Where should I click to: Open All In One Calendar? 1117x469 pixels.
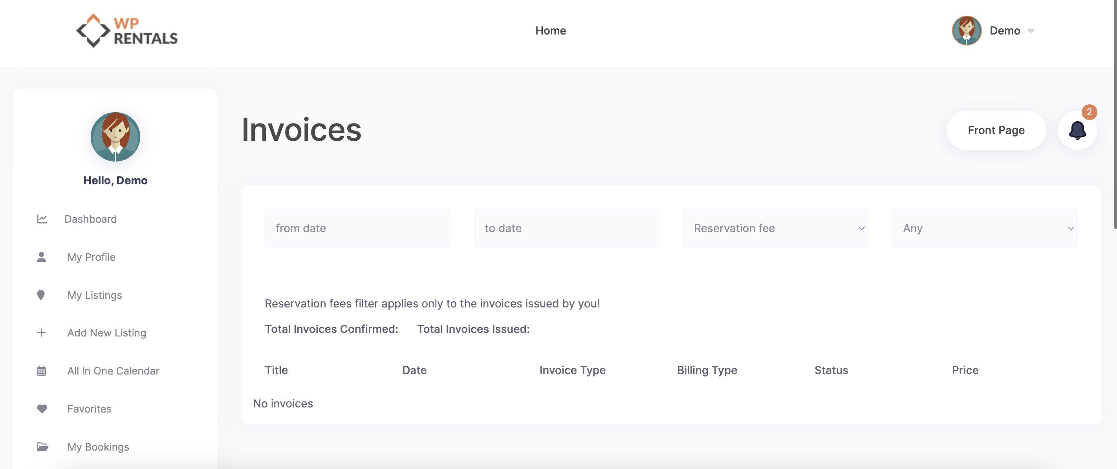[x=113, y=371]
